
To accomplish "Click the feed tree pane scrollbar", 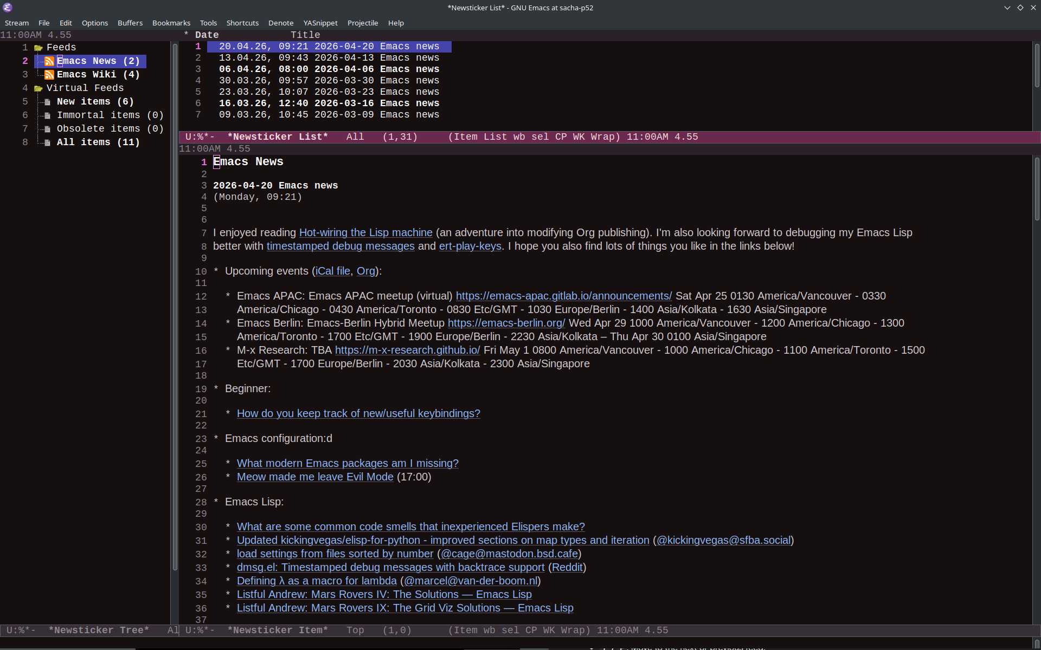I will point(175,306).
